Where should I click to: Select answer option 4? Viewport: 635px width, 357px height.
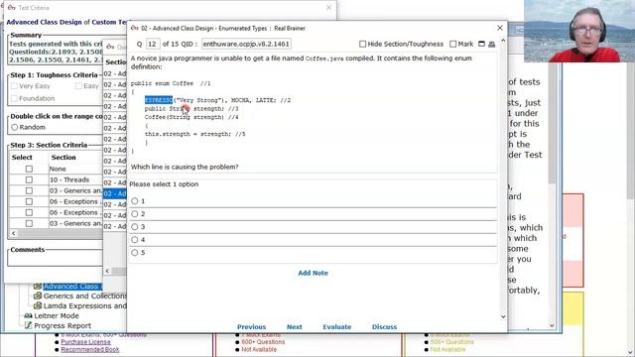(x=135, y=240)
